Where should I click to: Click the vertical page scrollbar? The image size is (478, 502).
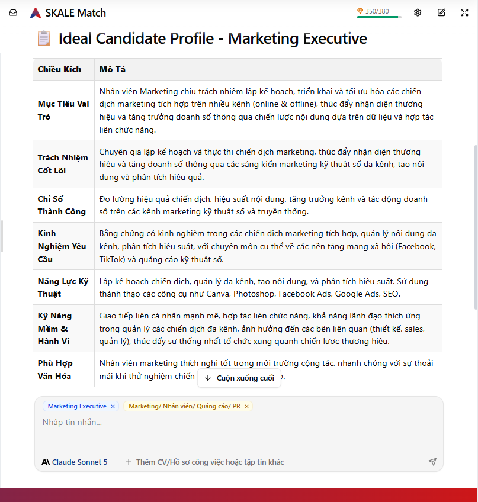click(x=476, y=227)
